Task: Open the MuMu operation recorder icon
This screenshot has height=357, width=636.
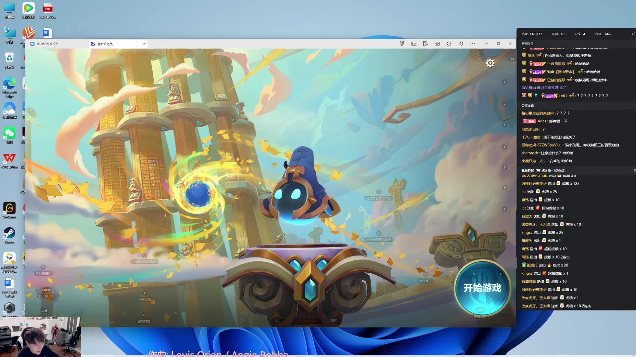Action: (425, 44)
